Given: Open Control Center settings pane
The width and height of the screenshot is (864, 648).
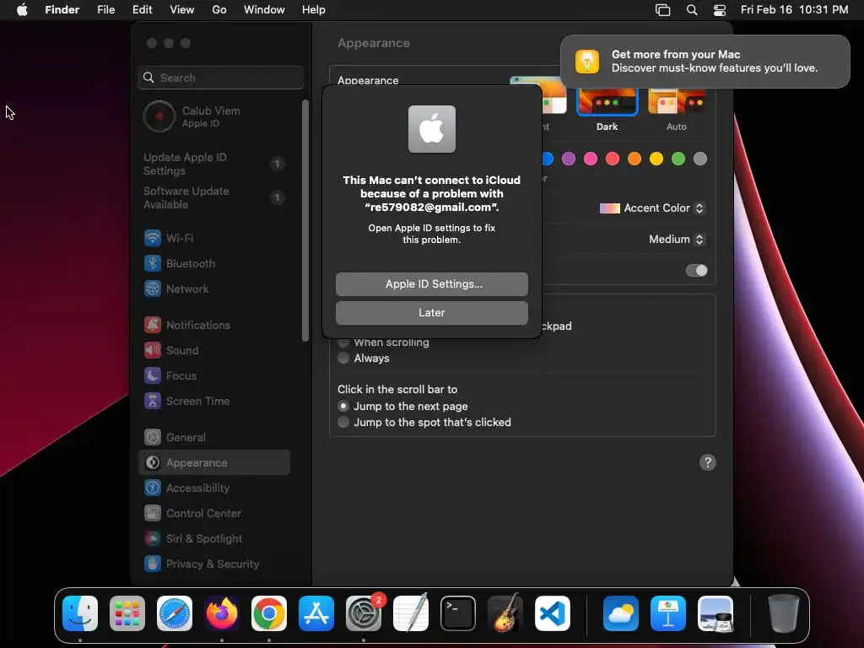Looking at the screenshot, I should click(213, 514).
